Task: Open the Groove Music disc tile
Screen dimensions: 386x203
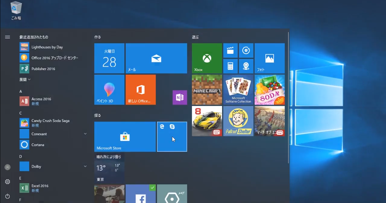Action: [246, 50]
